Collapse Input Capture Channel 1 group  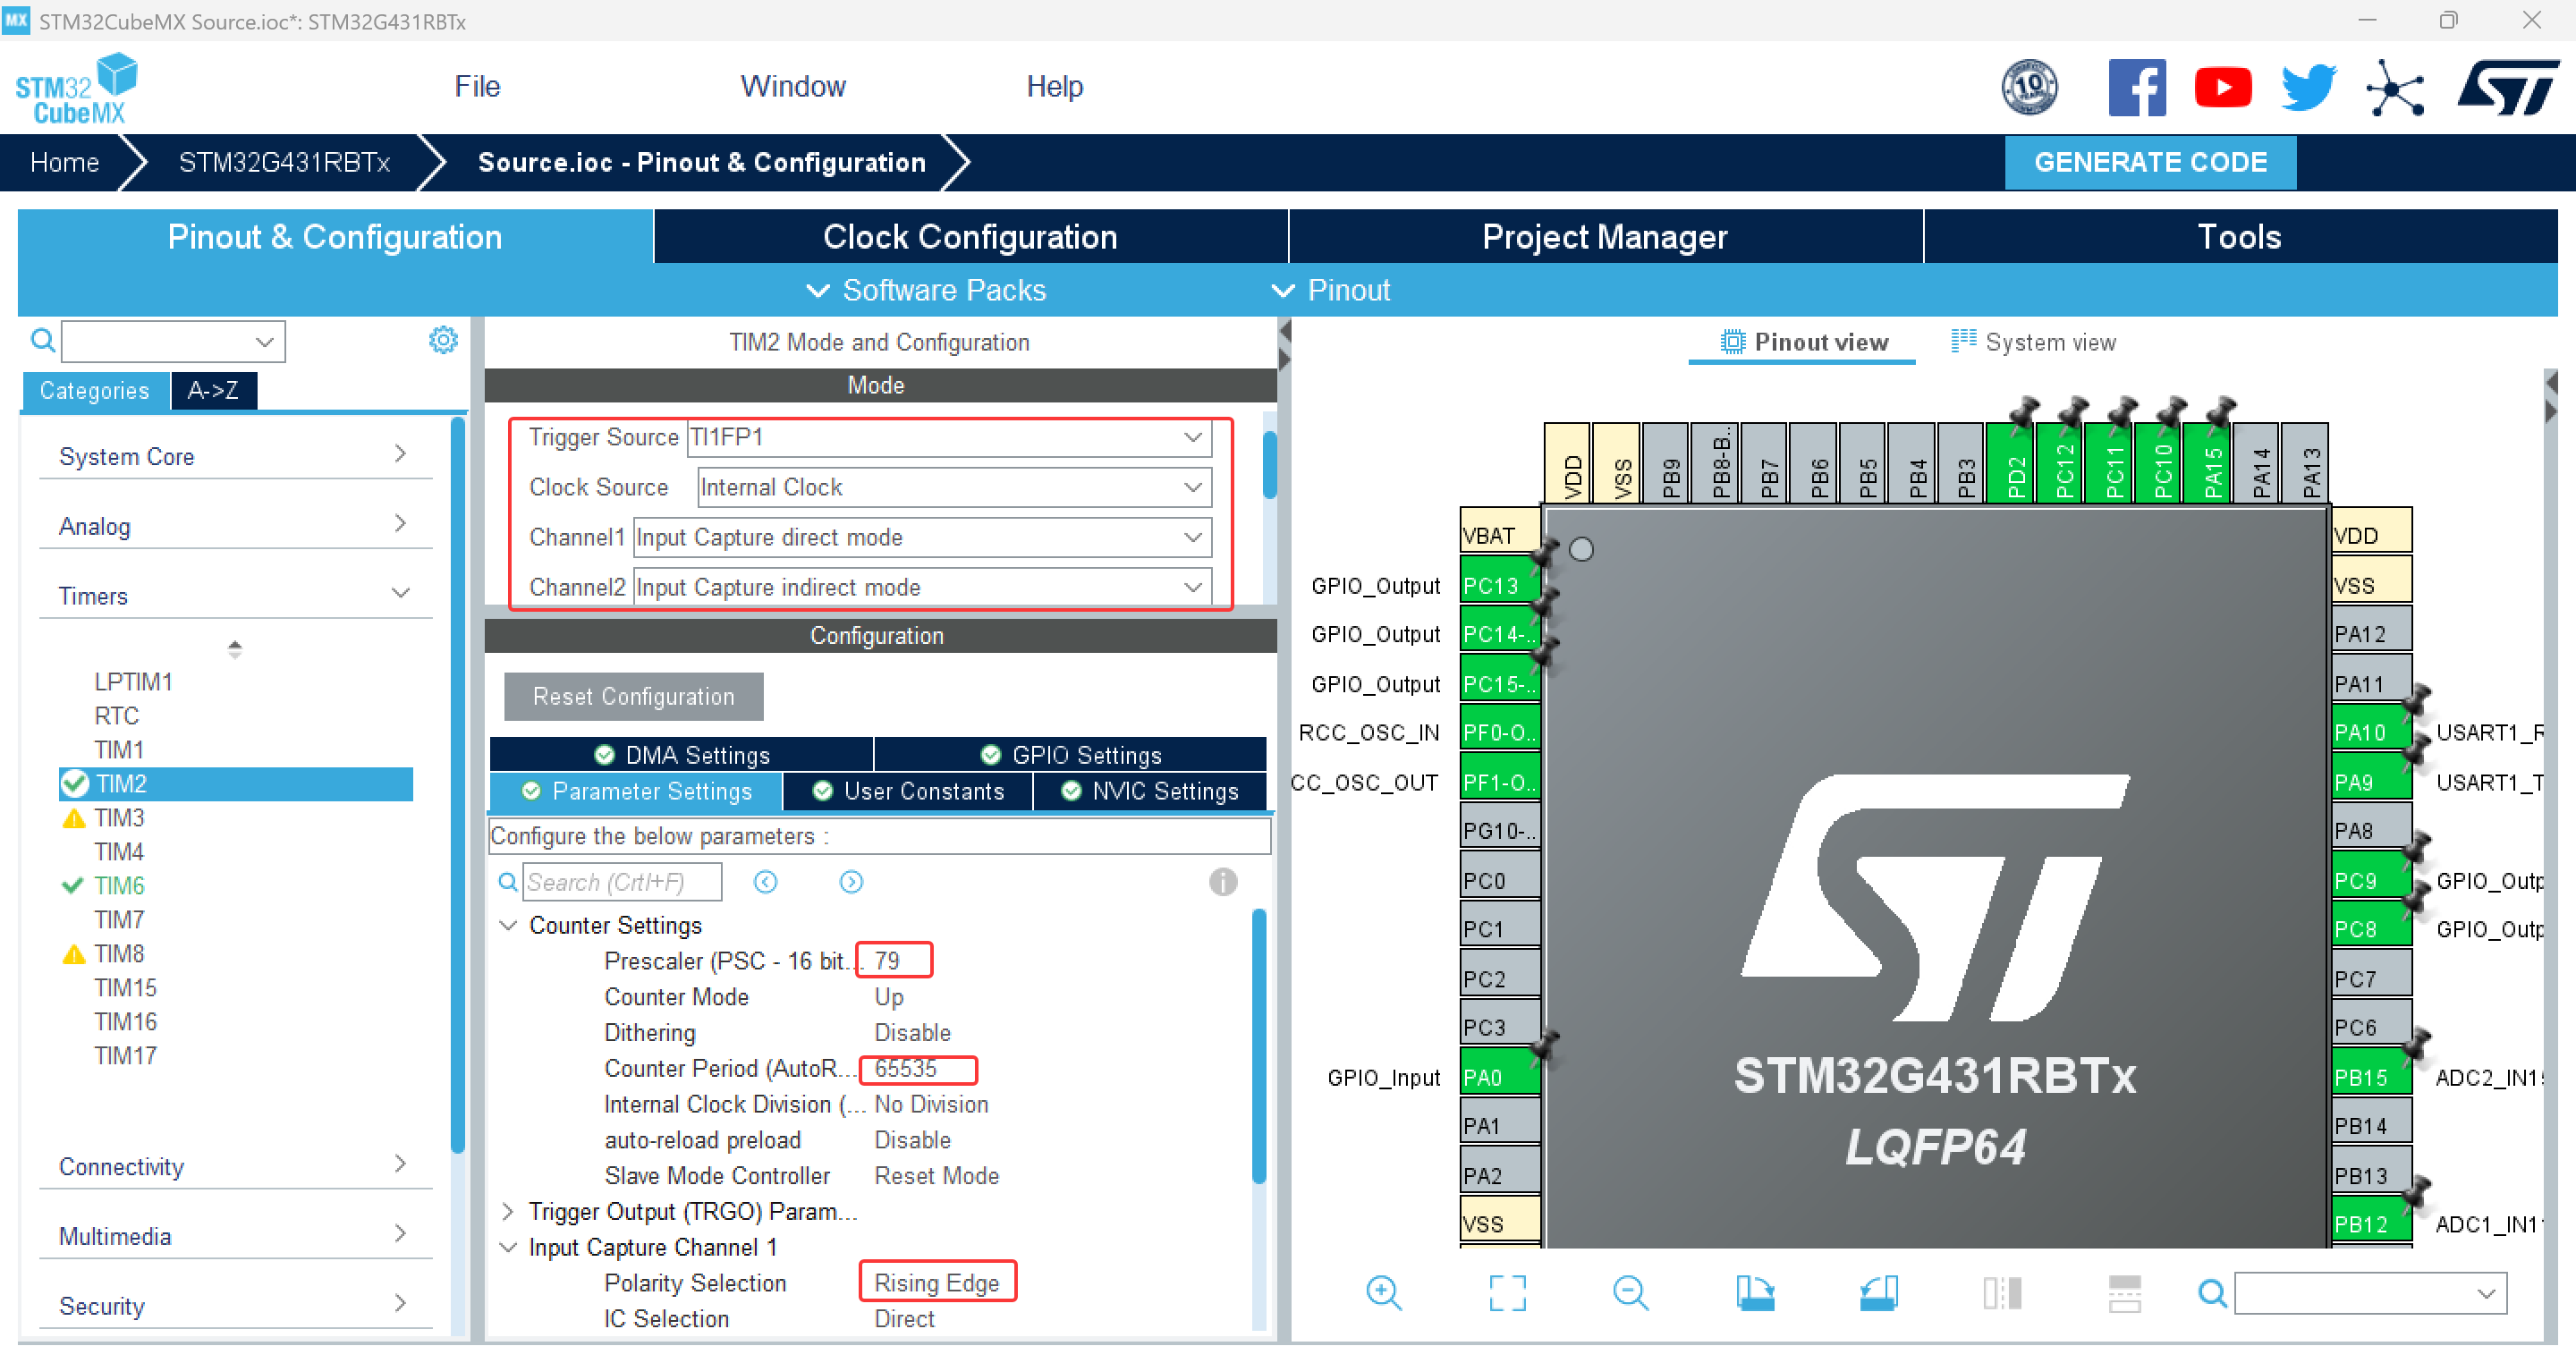508,1247
